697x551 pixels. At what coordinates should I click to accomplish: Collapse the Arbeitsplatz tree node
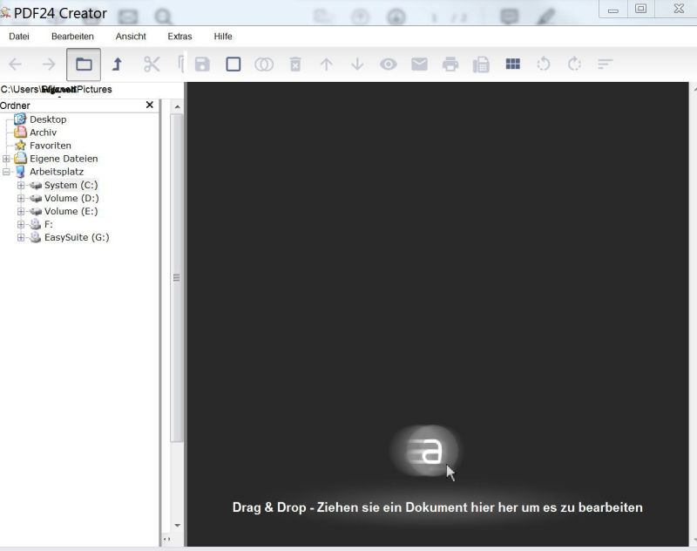[x=7, y=172]
